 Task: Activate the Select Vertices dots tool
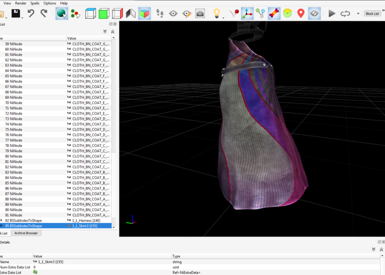pyautogui.click(x=75, y=13)
